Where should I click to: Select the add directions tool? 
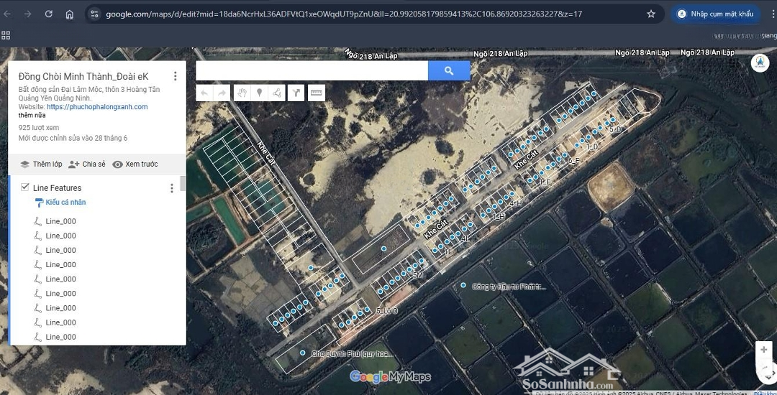[296, 93]
